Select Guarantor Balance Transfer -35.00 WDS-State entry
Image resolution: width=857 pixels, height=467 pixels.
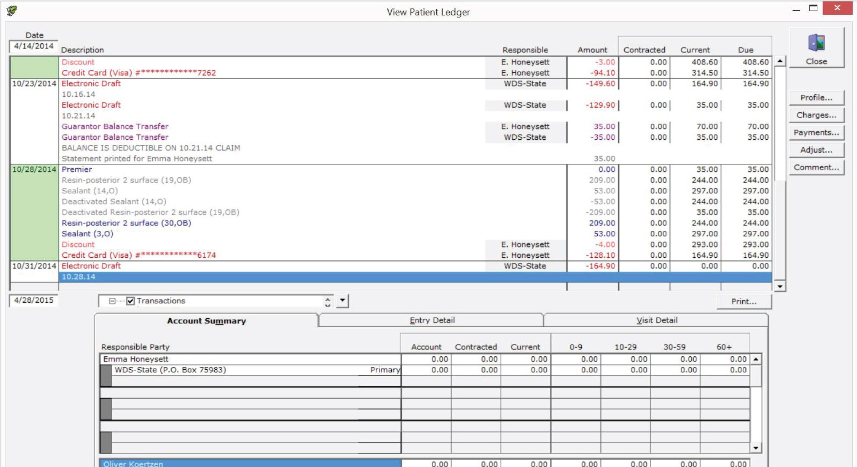(x=415, y=138)
